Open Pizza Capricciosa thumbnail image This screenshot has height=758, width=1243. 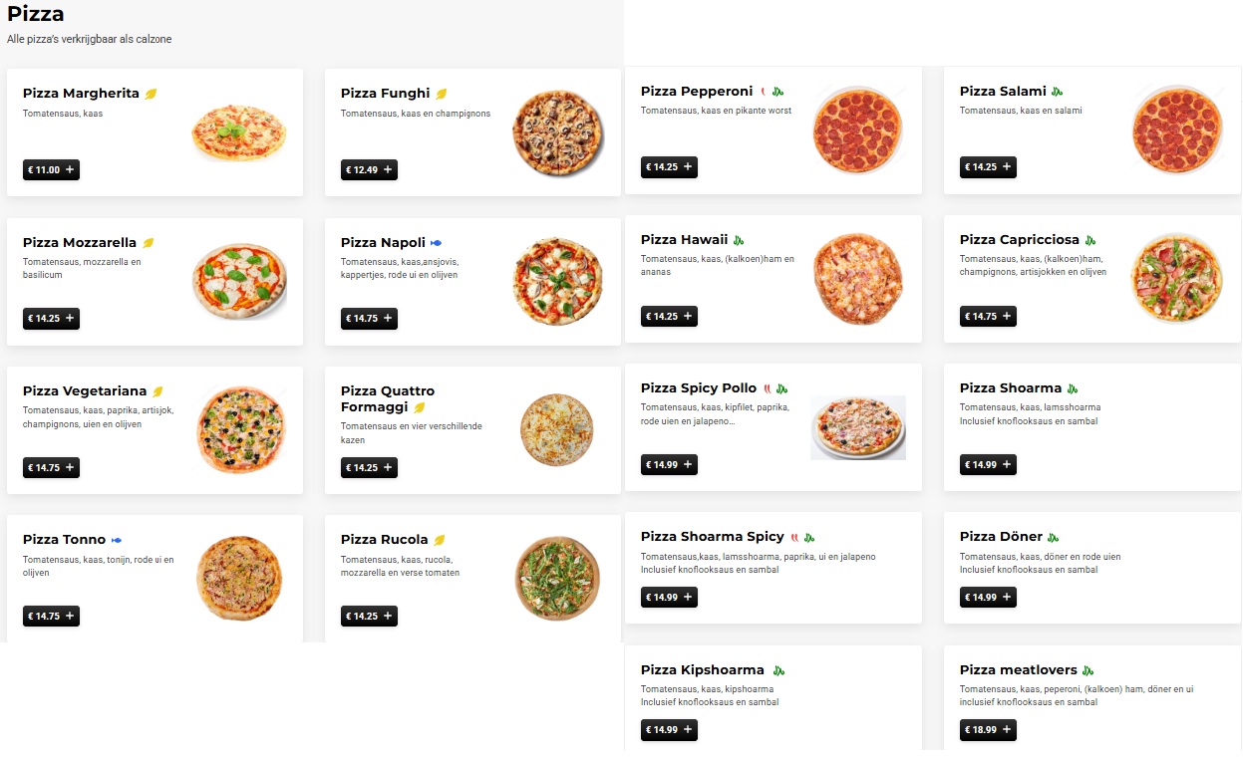(1176, 278)
